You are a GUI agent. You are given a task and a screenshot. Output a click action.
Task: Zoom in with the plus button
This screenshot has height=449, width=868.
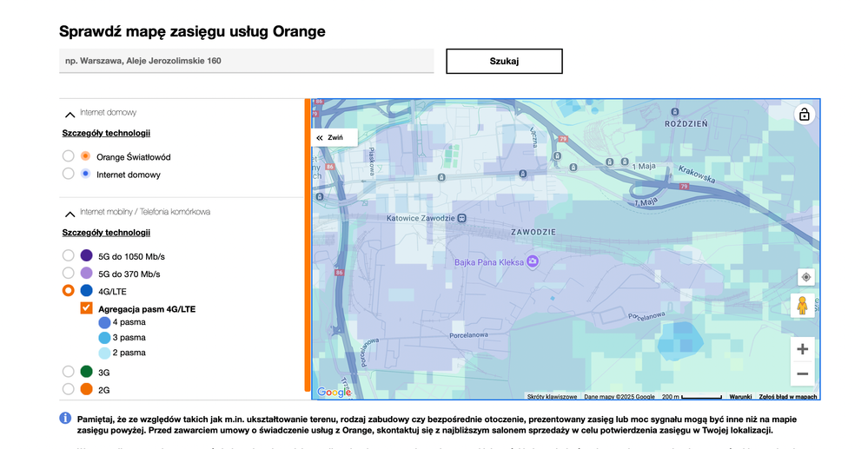click(x=802, y=349)
